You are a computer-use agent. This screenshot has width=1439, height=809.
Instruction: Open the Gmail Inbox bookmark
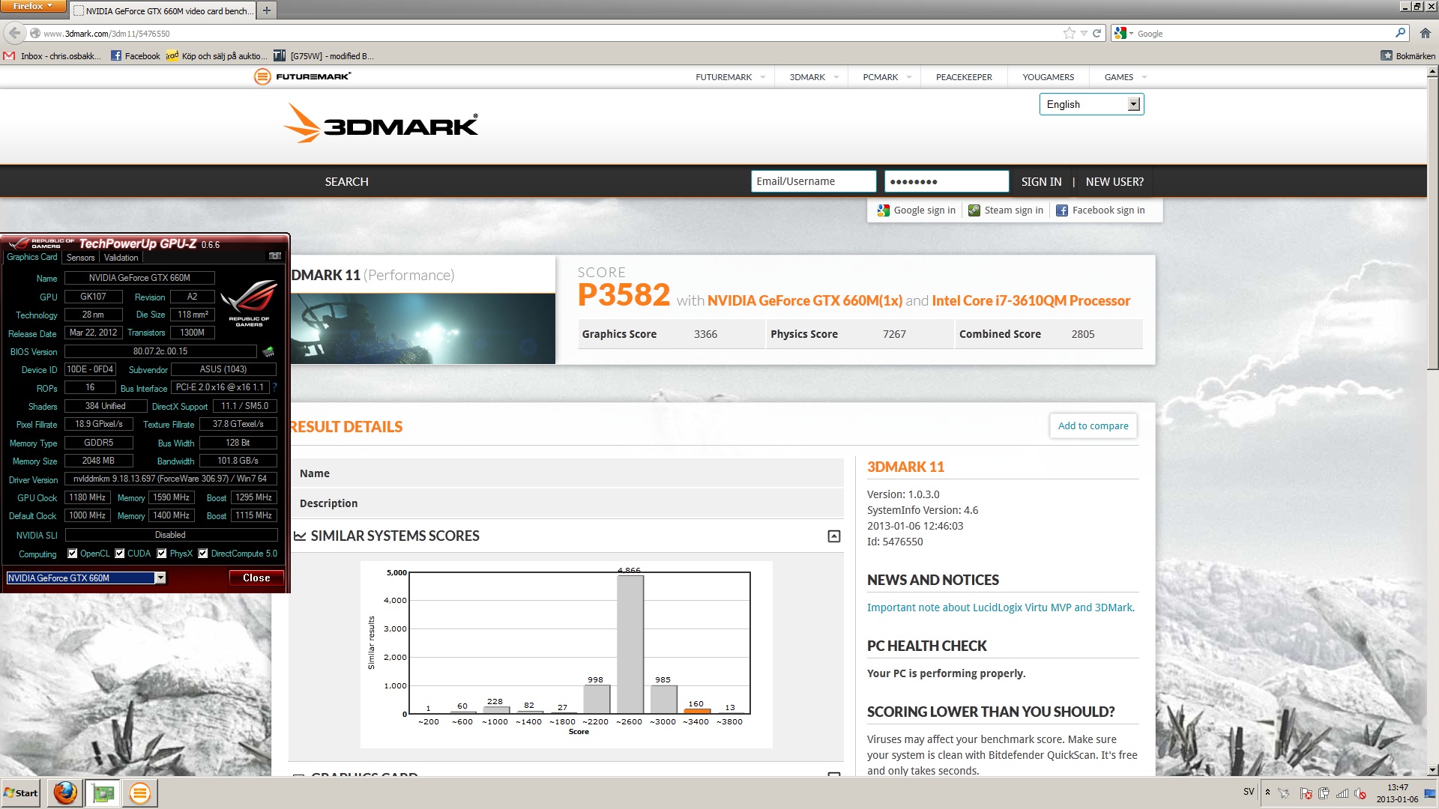coord(52,56)
